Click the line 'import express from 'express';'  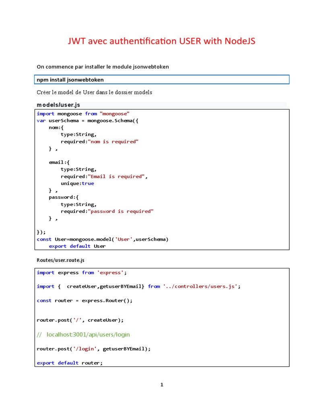82,273
